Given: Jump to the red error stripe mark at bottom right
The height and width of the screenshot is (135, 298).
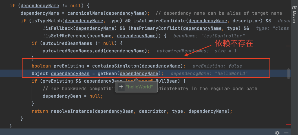Looking at the screenshot, I should [x=289, y=124].
